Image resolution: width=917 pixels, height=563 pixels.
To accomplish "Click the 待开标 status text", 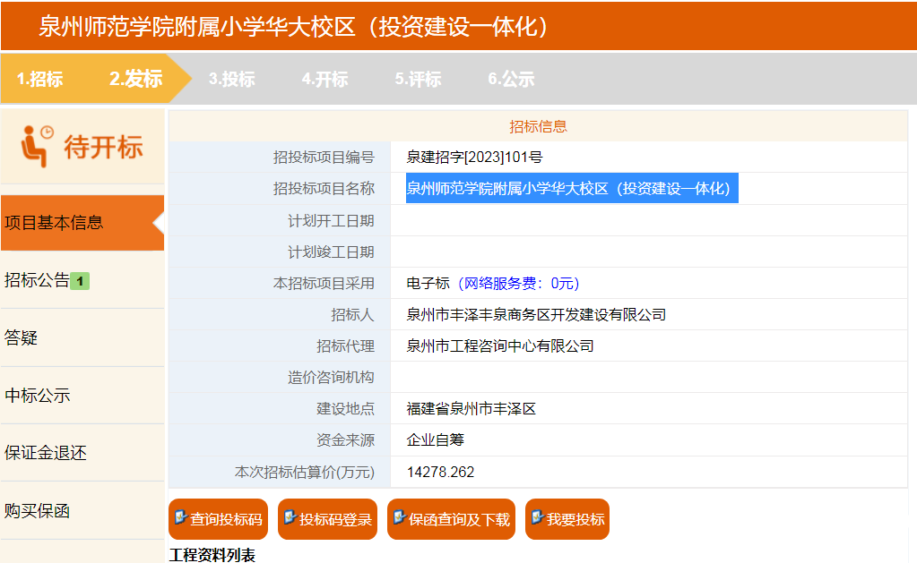I will pos(103,147).
